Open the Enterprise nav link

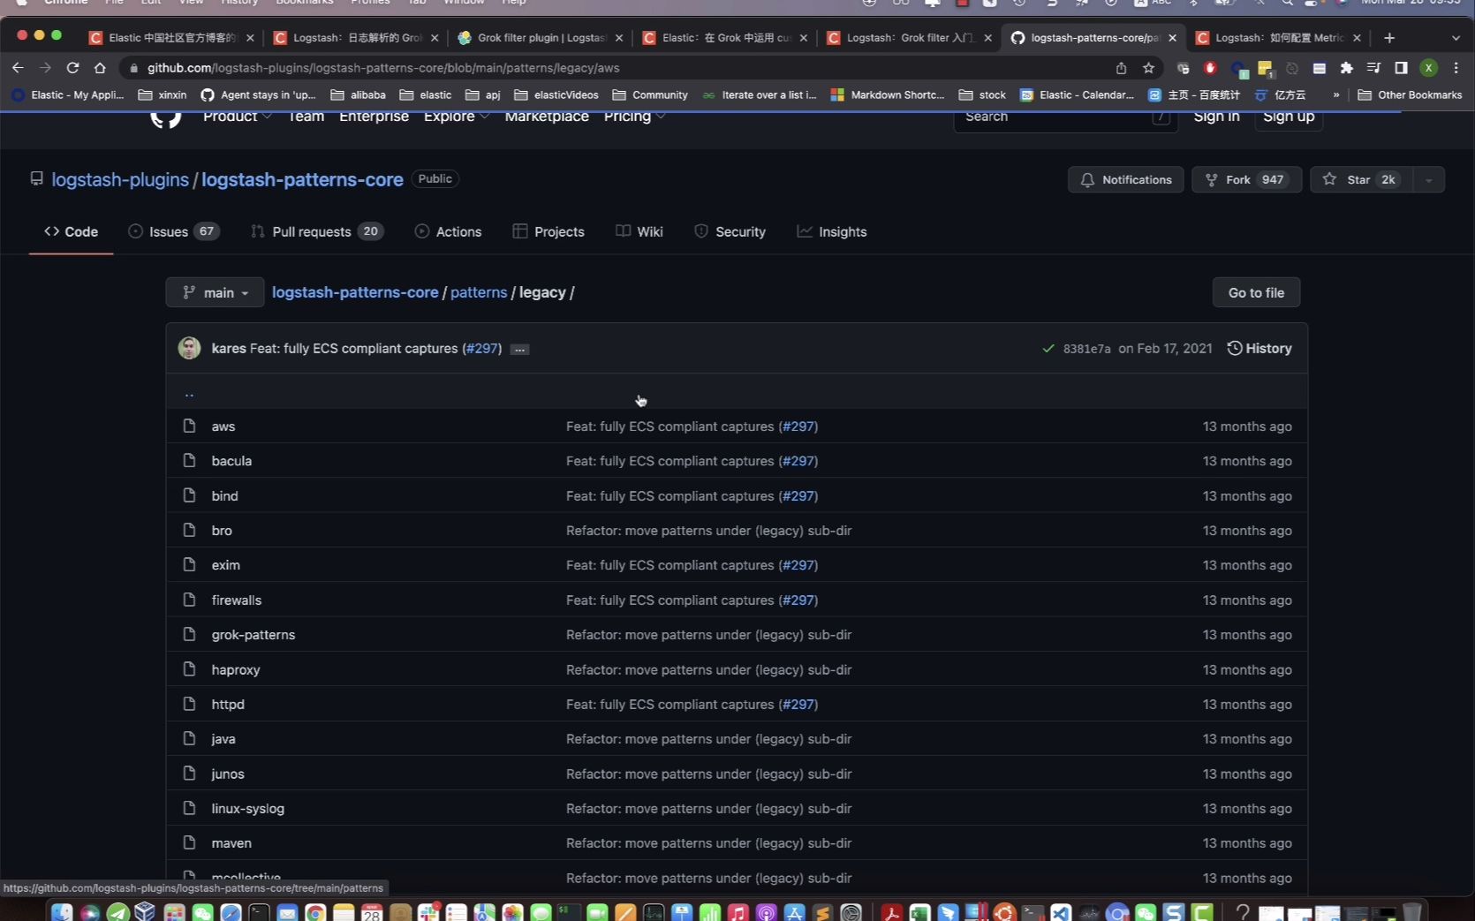tap(374, 117)
